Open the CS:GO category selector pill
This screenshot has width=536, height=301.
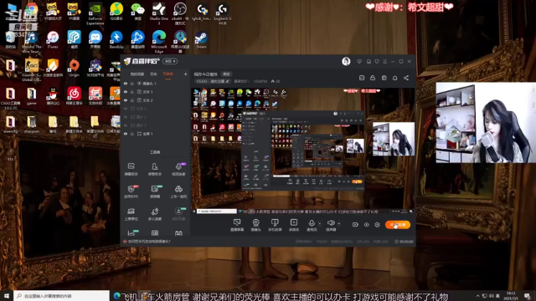coord(213,81)
